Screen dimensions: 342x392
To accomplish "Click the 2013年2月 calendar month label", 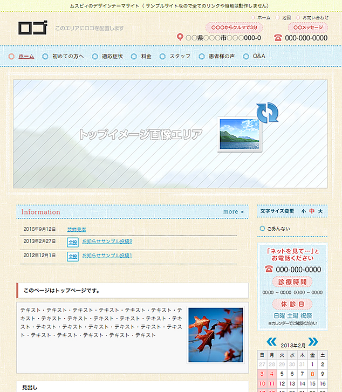I will [x=293, y=346].
